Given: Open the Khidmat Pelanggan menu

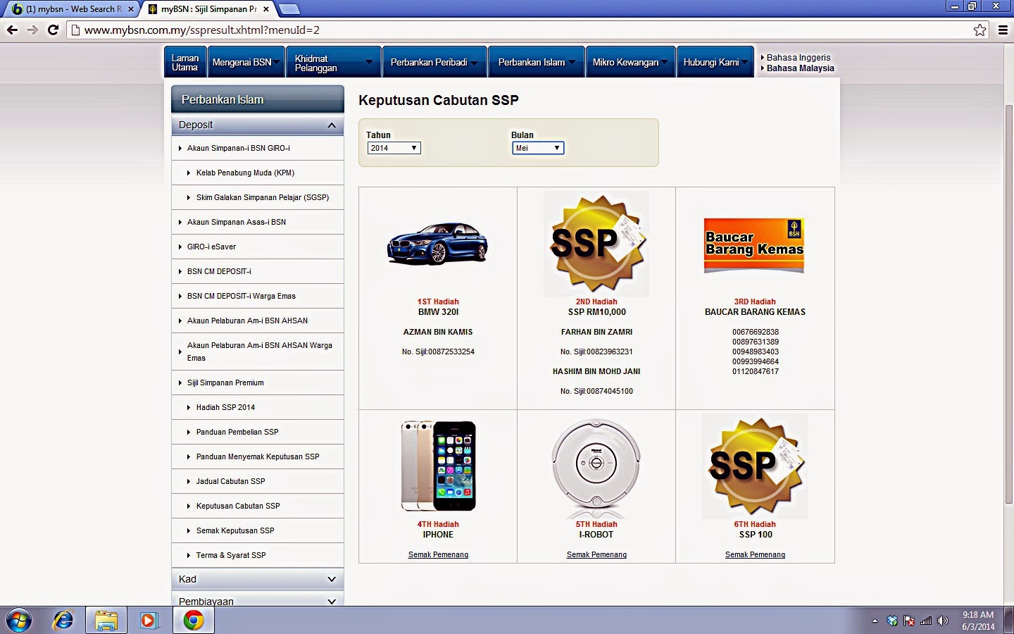Looking at the screenshot, I should pyautogui.click(x=334, y=62).
